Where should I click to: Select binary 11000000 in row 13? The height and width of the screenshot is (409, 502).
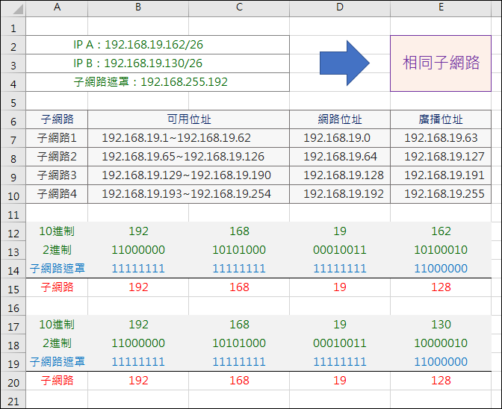click(x=138, y=250)
